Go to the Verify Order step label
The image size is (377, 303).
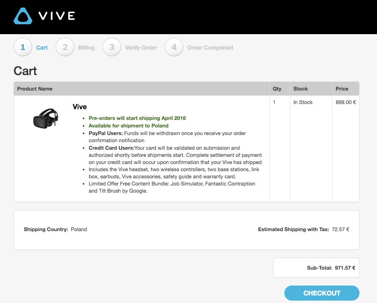click(141, 48)
